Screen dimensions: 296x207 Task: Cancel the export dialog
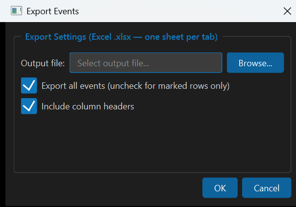(267, 188)
